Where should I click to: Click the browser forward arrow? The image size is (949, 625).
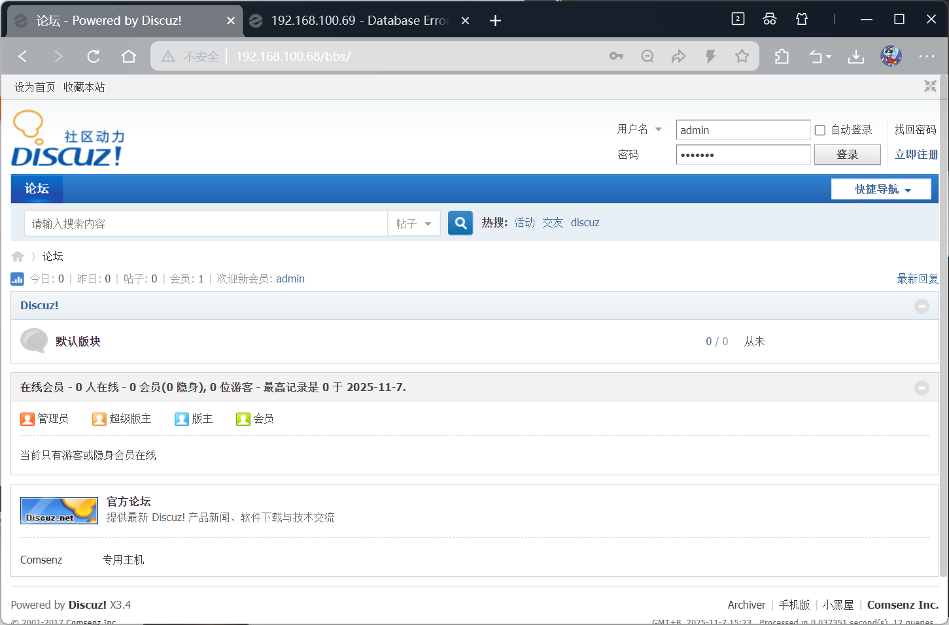click(x=58, y=56)
